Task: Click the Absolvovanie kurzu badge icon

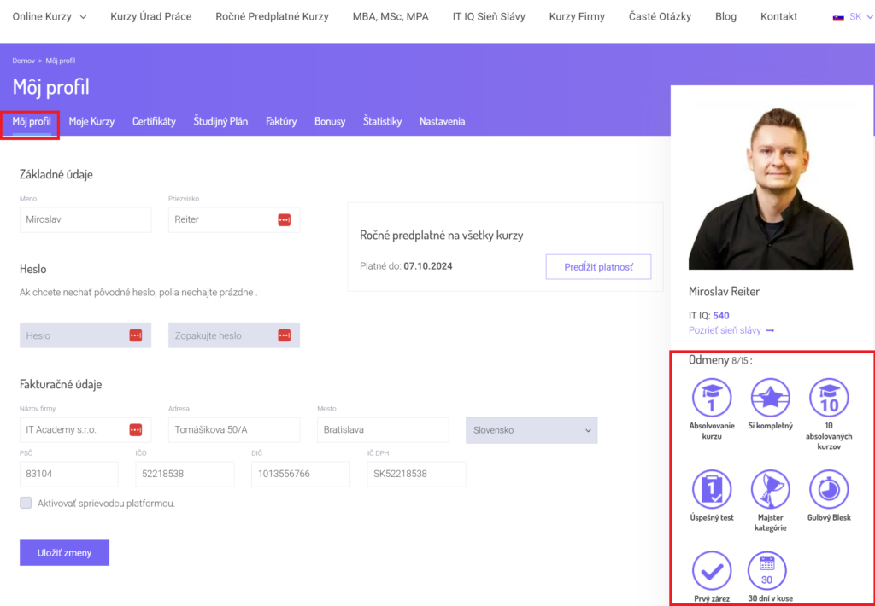Action: point(712,397)
